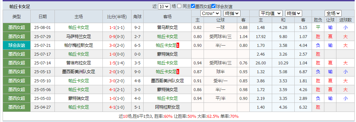
Task: Open the 終指 dropdown beside Crow*
Action: 232,13
